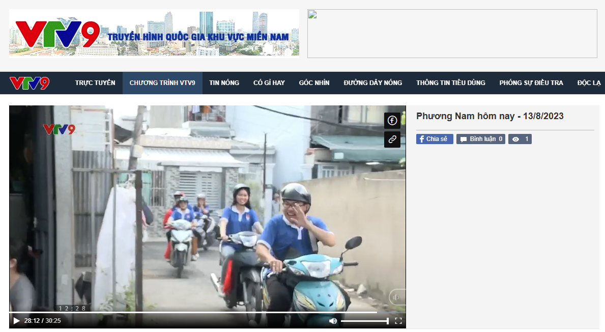Mute the video using the speaker icon
The image size is (605, 332).
point(333,321)
